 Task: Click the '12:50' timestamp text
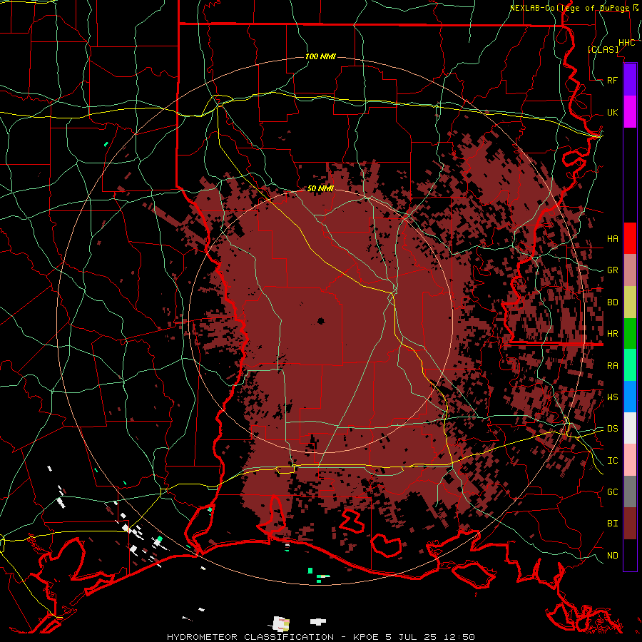coord(460,637)
